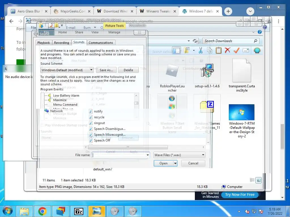Viewport: 290px width, 217px height.
Task: Click the blue shell icon in toolbar
Action: click(257, 50)
